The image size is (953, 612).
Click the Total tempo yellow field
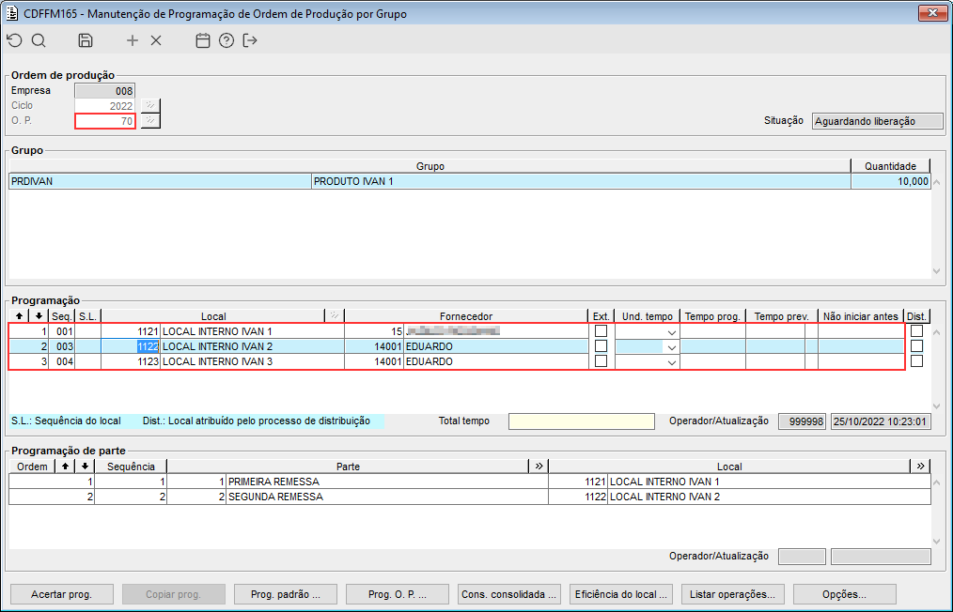click(582, 421)
